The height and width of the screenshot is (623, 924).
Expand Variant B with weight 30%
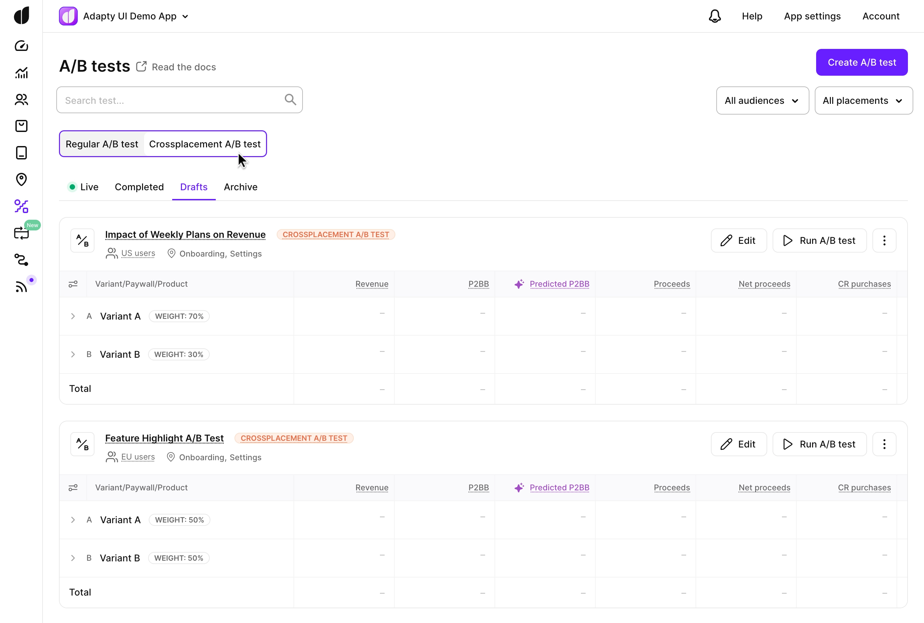click(73, 354)
